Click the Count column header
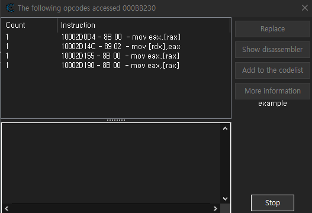The image size is (312, 213). coord(29,25)
